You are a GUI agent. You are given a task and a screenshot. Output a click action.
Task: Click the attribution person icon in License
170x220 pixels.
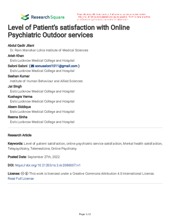point(27,174)
